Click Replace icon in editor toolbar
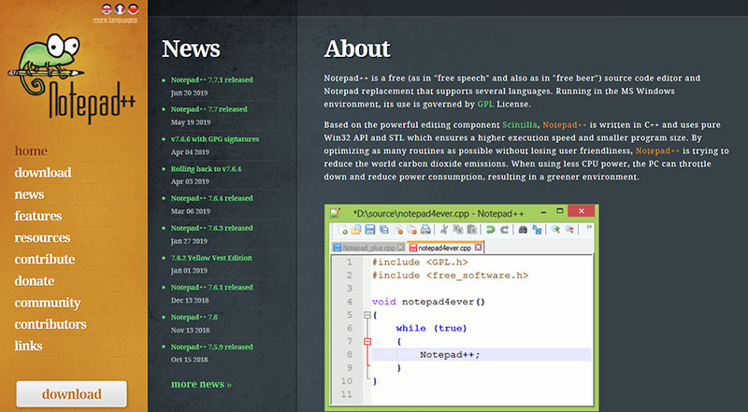Viewport: 748px width, 412px height. 537,230
